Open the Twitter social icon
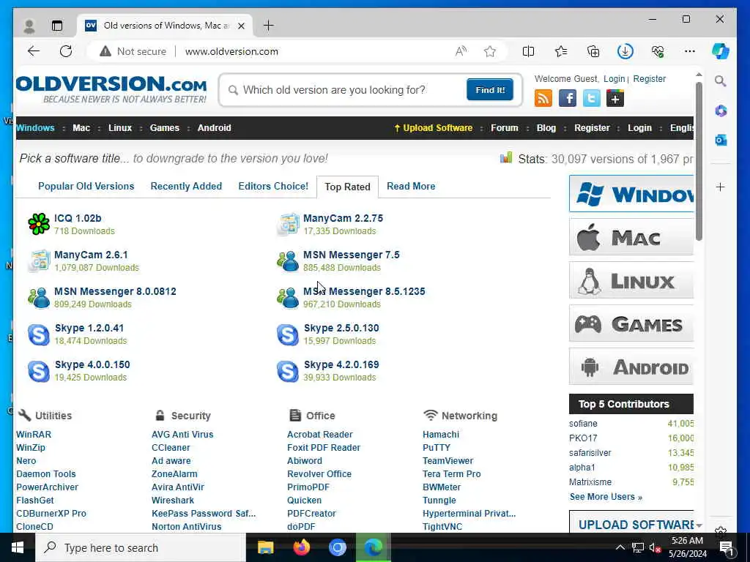The height and width of the screenshot is (562, 750). tap(591, 99)
